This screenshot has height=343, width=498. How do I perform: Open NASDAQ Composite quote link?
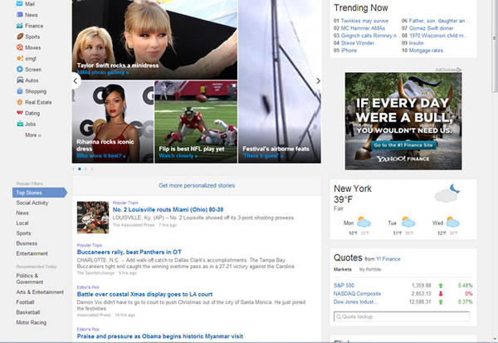coord(357,294)
